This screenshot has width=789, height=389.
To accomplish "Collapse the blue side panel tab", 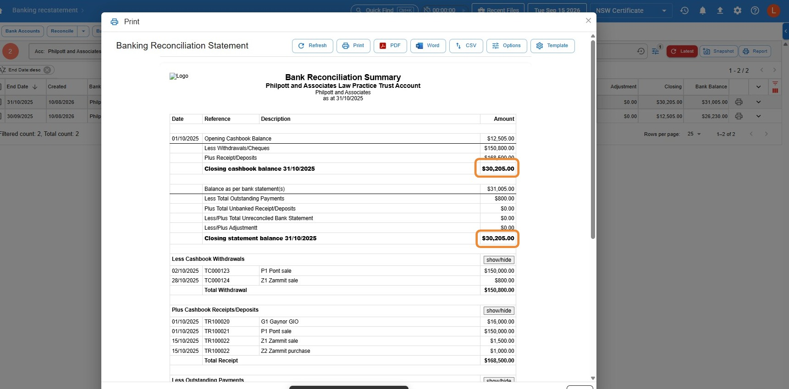I will pos(786,32).
